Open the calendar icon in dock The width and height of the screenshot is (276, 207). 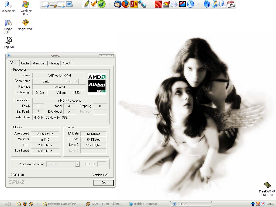(231, 4)
